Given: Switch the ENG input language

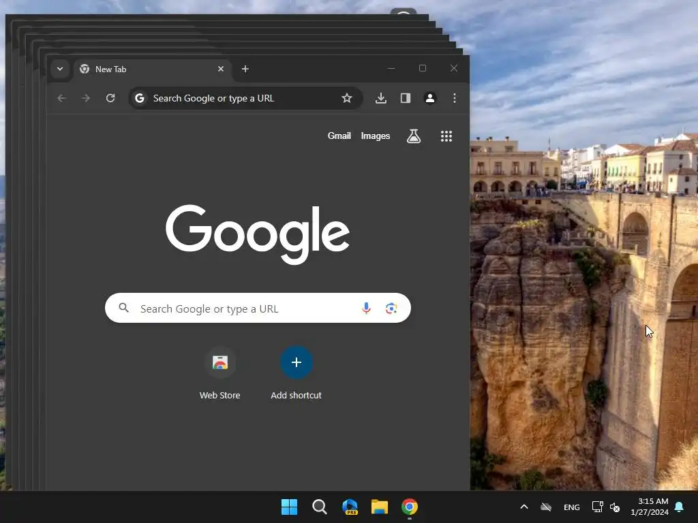Looking at the screenshot, I should [x=572, y=507].
